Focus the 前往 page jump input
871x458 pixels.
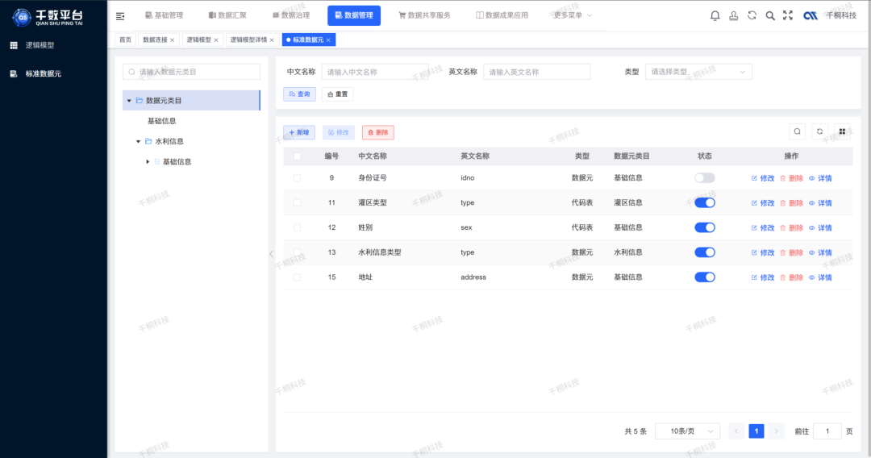(827, 431)
